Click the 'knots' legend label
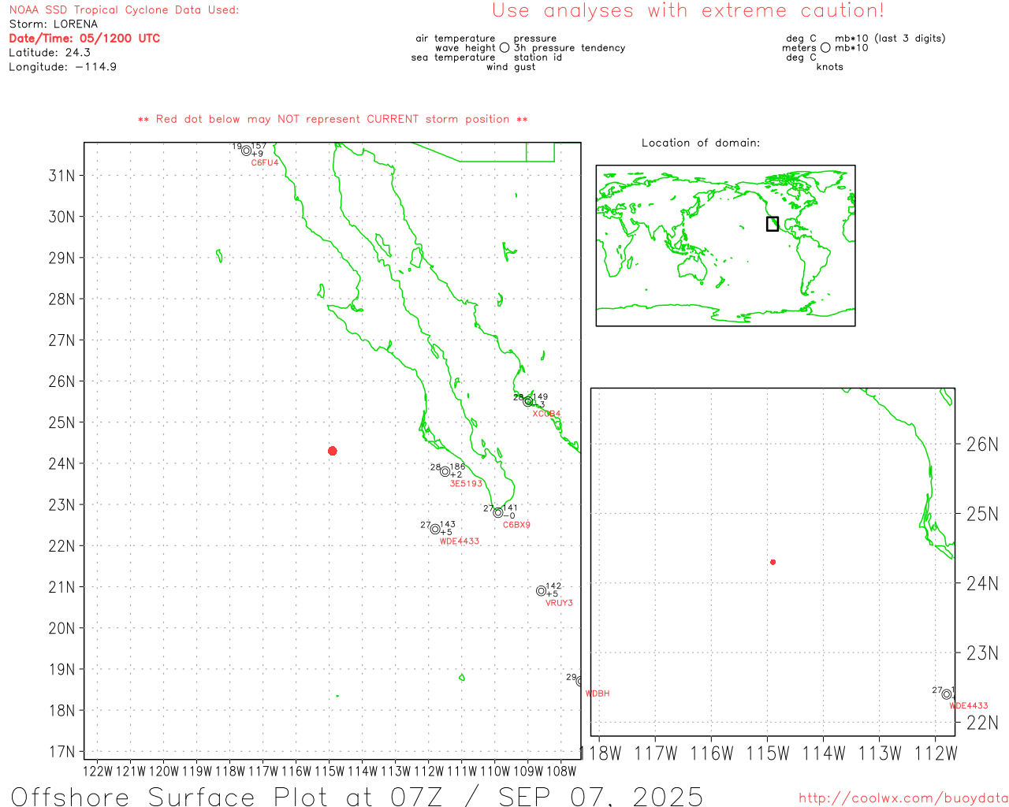The height and width of the screenshot is (807, 1009). tap(829, 67)
